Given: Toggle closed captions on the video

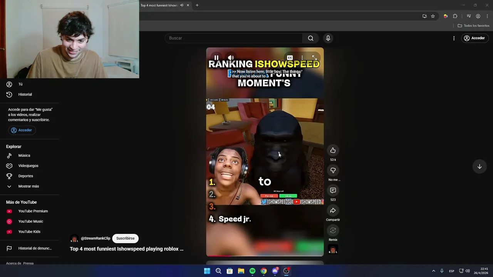Looking at the screenshot, I should [290, 58].
